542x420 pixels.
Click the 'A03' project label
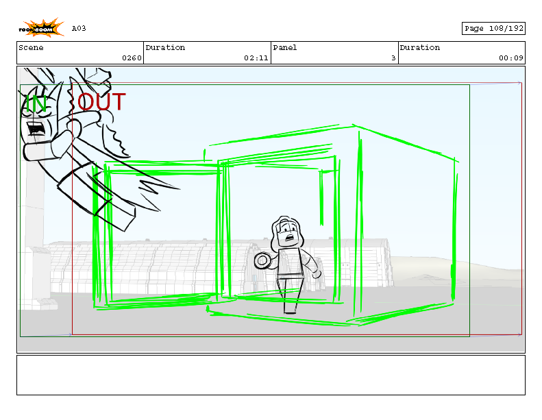(79, 28)
